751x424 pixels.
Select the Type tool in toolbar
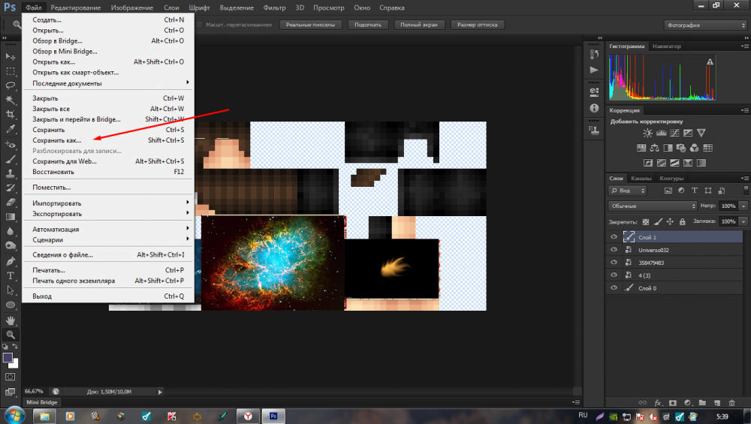click(11, 275)
